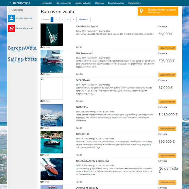Go to results page 3
The width and height of the screenshot is (189, 189).
point(62,20)
